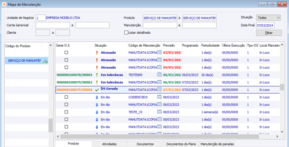Click the Mapa de Manutenção app icon
The height and width of the screenshot is (147, 289).
pyautogui.click(x=4, y=4)
